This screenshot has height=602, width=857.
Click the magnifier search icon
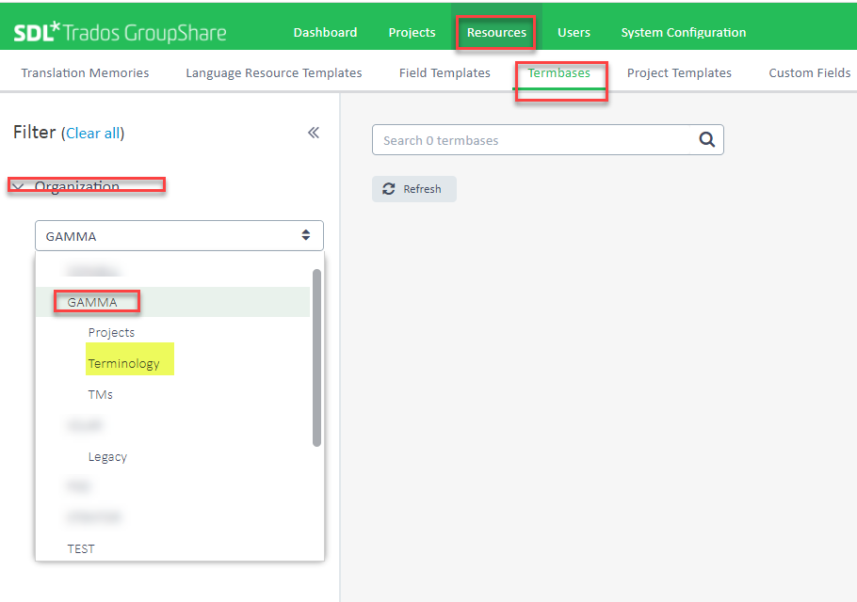tap(706, 140)
